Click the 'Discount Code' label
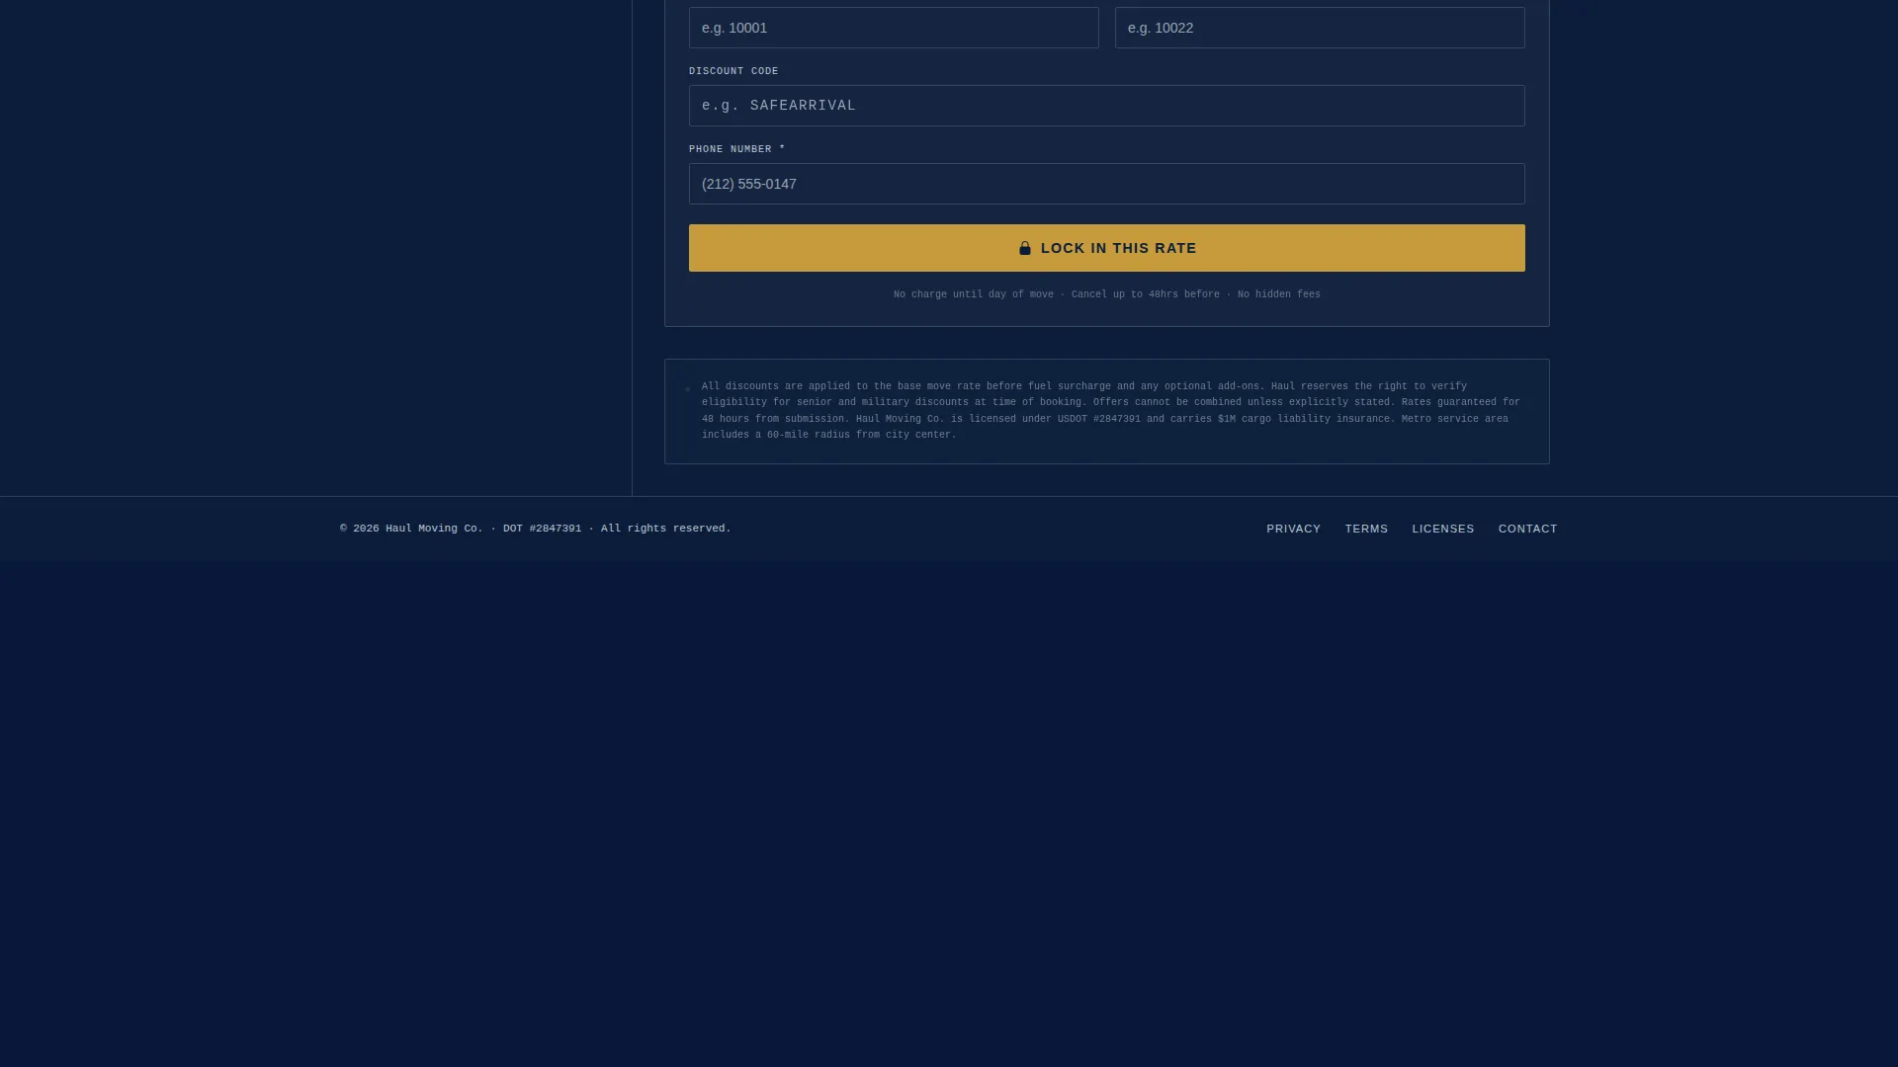The image size is (1898, 1067). click(733, 71)
